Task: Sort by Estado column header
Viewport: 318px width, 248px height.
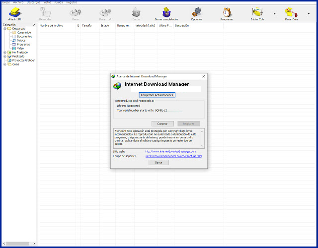Action: (107, 26)
